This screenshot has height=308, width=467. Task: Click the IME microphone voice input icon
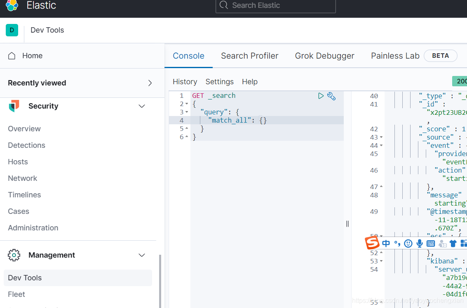(x=419, y=244)
